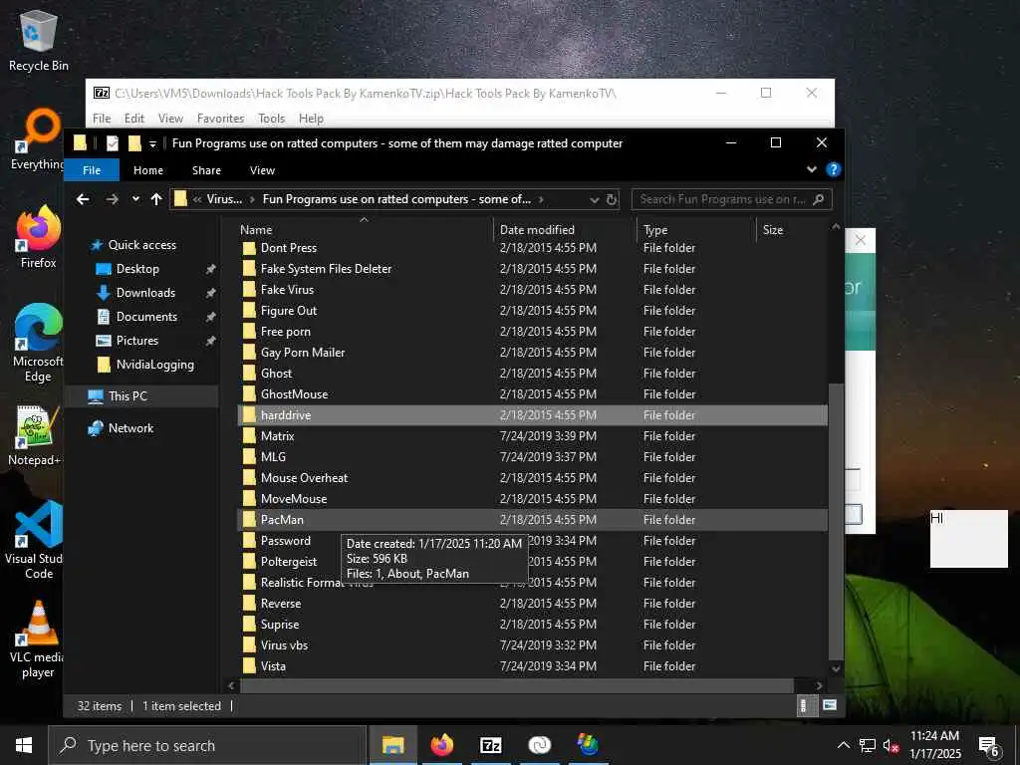Switch to large icons view layout
This screenshot has height=765, width=1020.
coord(830,705)
